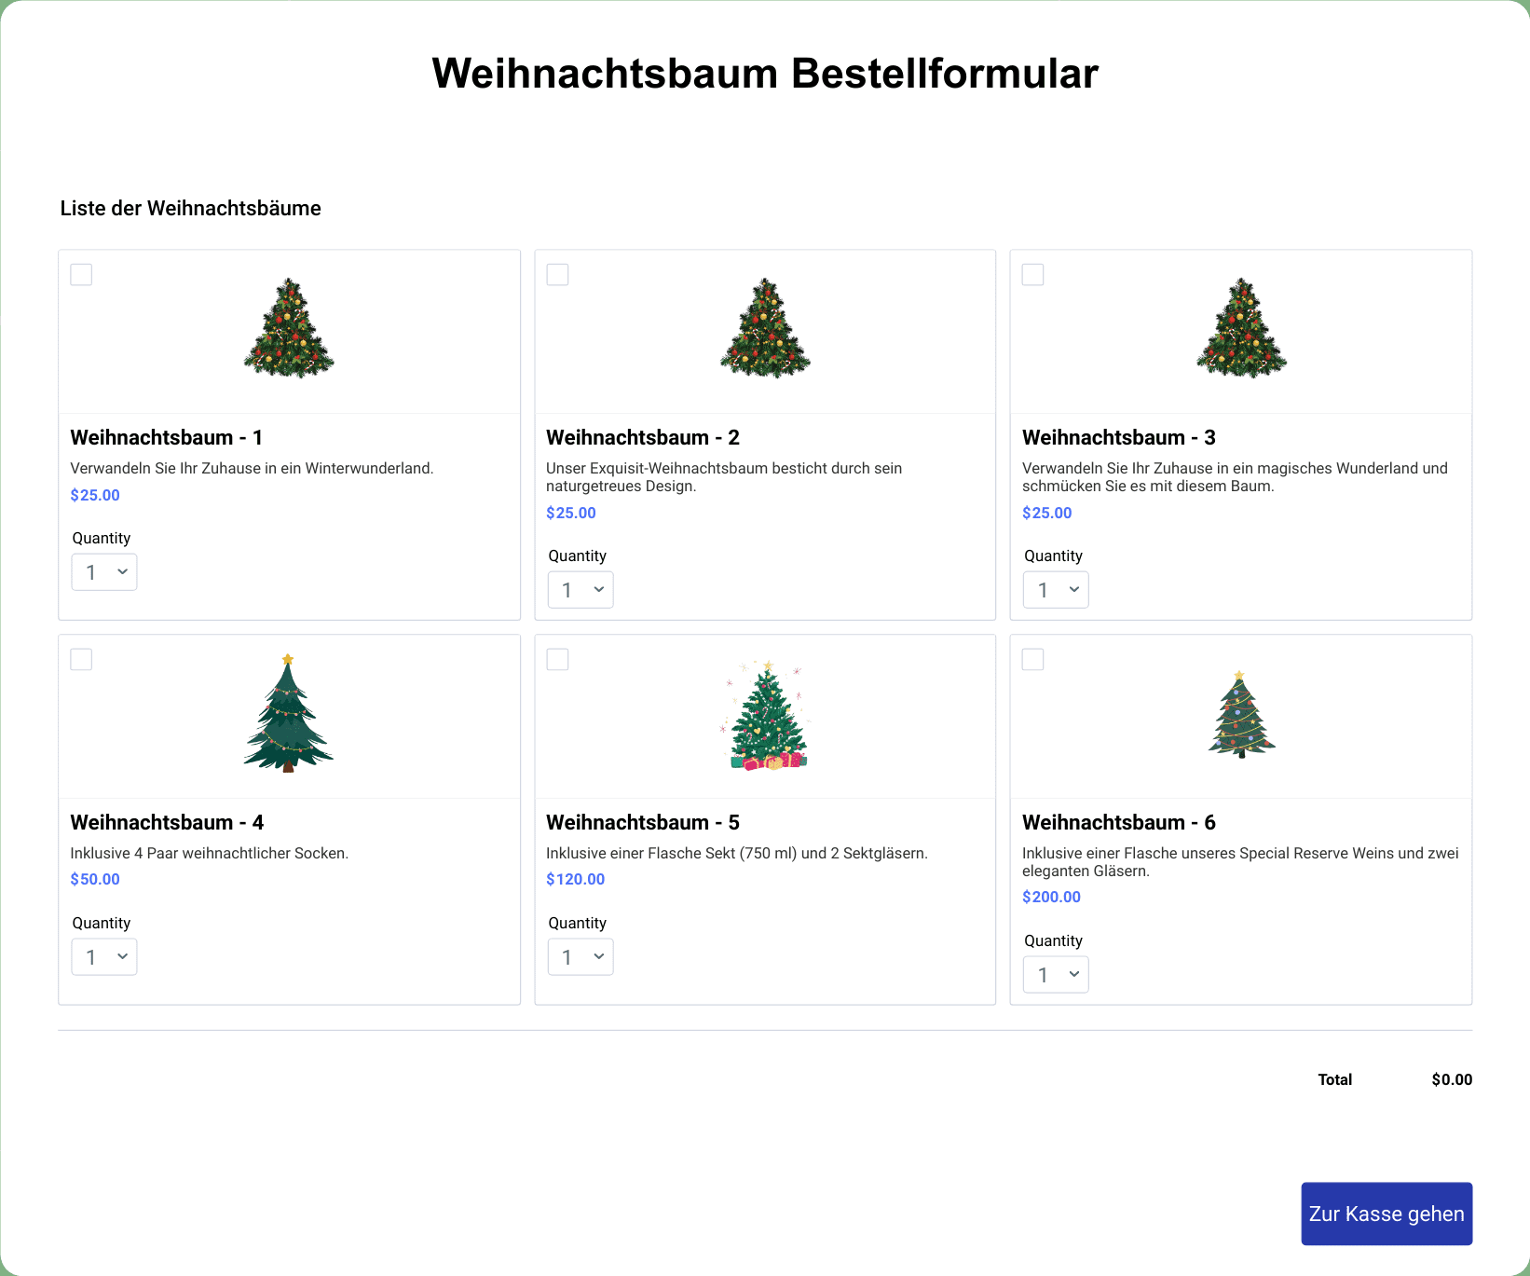Click the Weihnachtsbaum - 5 product title

(x=643, y=823)
